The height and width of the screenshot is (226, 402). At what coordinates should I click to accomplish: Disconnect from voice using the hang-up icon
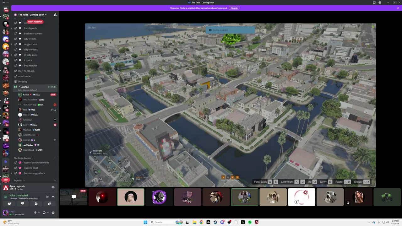[x=53, y=197]
